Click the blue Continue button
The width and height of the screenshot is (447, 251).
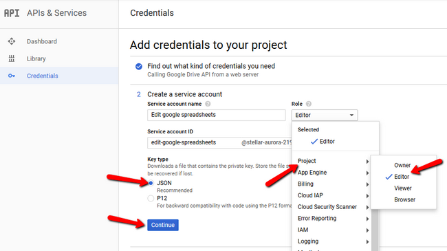pos(163,225)
